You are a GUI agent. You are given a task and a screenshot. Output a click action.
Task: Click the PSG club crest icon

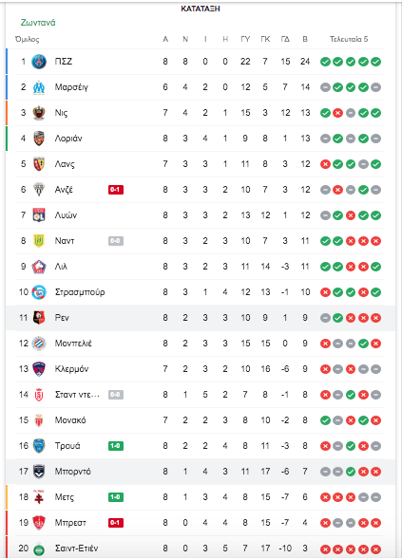click(39, 62)
